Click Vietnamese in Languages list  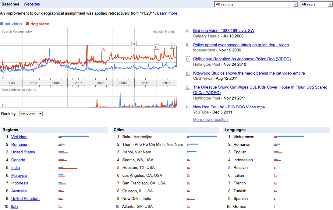pyautogui.click(x=244, y=137)
